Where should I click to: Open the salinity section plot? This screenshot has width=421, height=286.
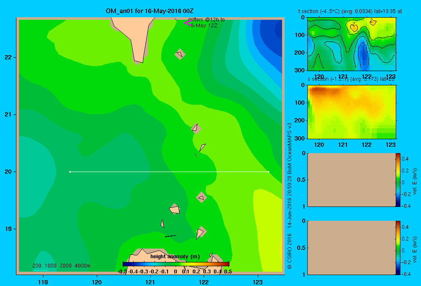pos(352,112)
